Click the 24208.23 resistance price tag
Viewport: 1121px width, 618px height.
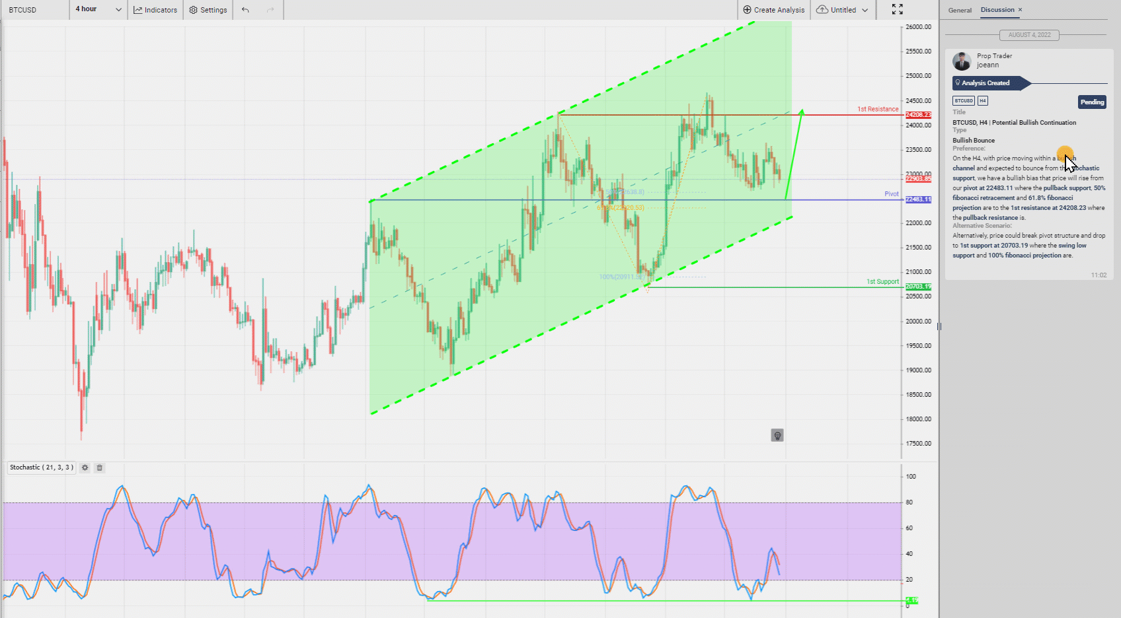point(918,115)
